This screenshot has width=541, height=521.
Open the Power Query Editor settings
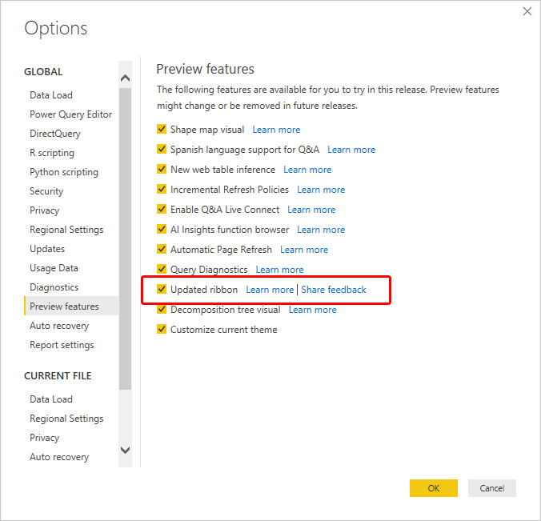coord(70,114)
